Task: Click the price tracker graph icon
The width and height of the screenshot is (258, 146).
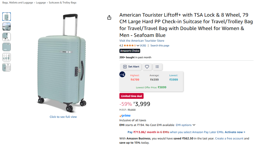Action: click(122, 75)
